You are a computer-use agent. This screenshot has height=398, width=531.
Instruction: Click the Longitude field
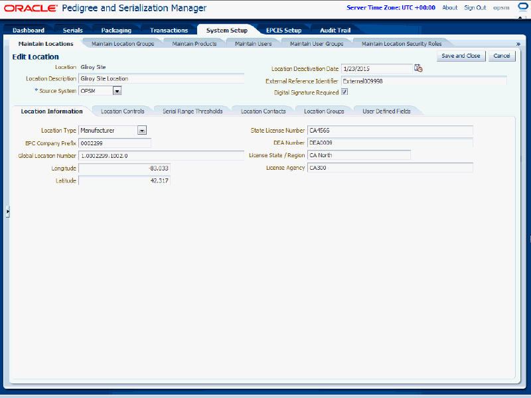click(x=124, y=168)
